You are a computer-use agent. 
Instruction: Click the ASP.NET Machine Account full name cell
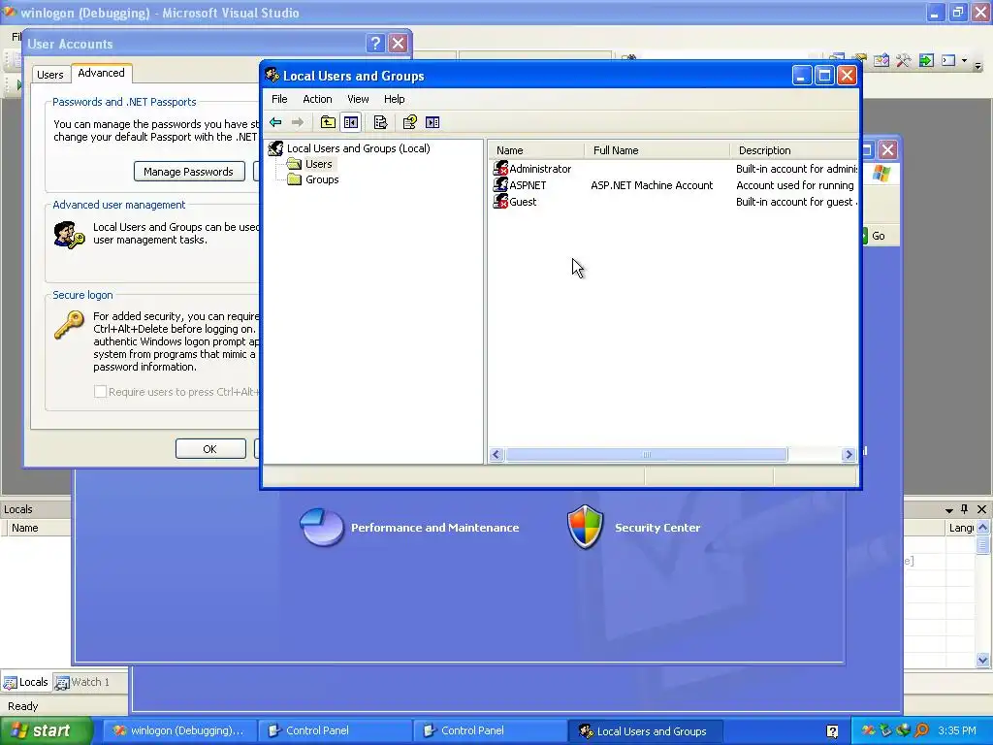(x=652, y=185)
